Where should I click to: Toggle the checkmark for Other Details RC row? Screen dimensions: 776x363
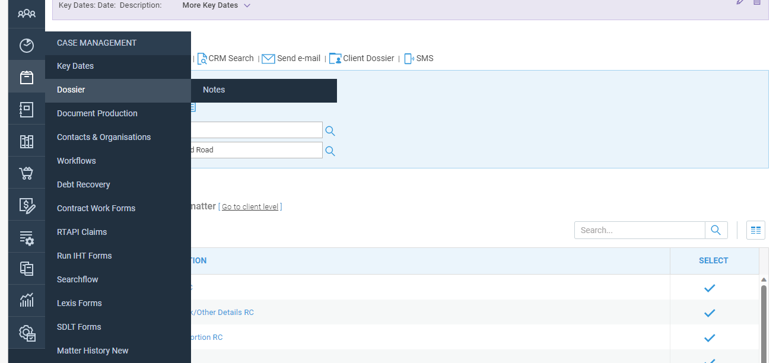710,313
